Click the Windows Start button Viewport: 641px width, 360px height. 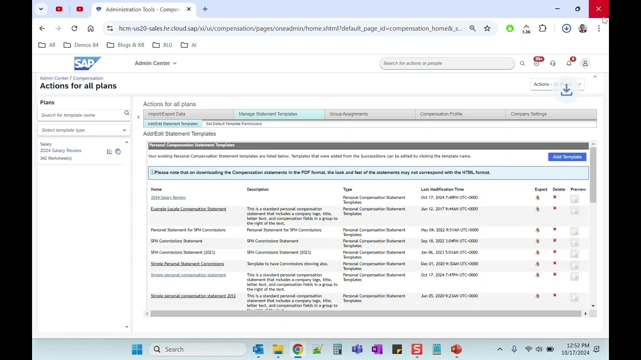(137, 349)
